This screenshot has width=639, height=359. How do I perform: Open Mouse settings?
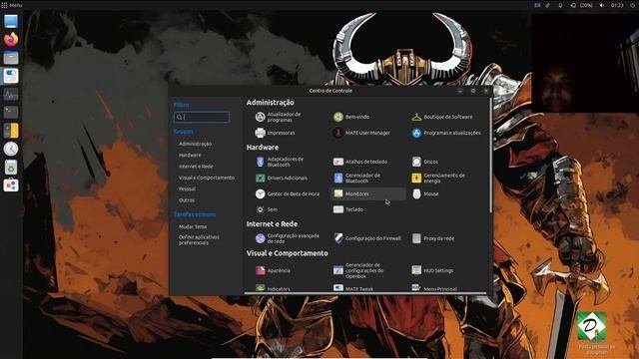(425, 193)
